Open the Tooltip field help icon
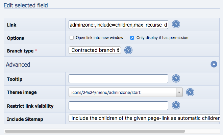This screenshot has height=135, width=223. [176, 79]
